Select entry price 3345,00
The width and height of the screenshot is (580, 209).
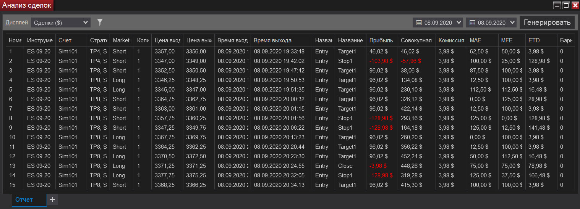coord(164,90)
